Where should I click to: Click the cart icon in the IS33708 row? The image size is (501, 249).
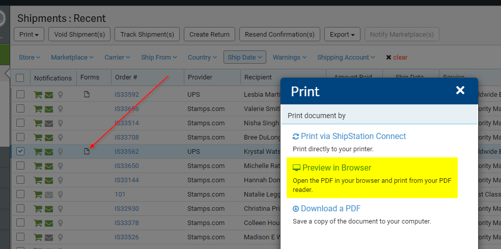(x=38, y=137)
